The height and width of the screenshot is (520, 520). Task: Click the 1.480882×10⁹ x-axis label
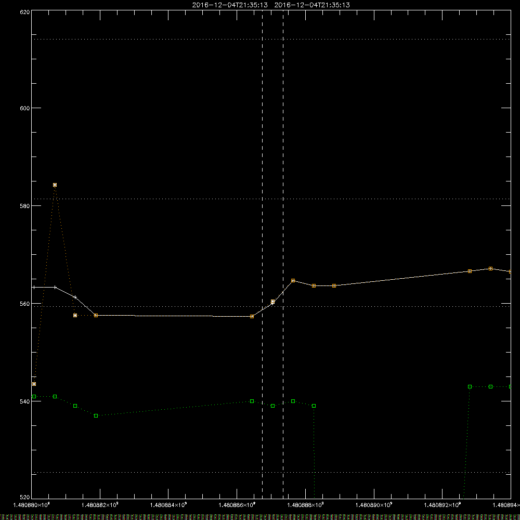coord(100,505)
